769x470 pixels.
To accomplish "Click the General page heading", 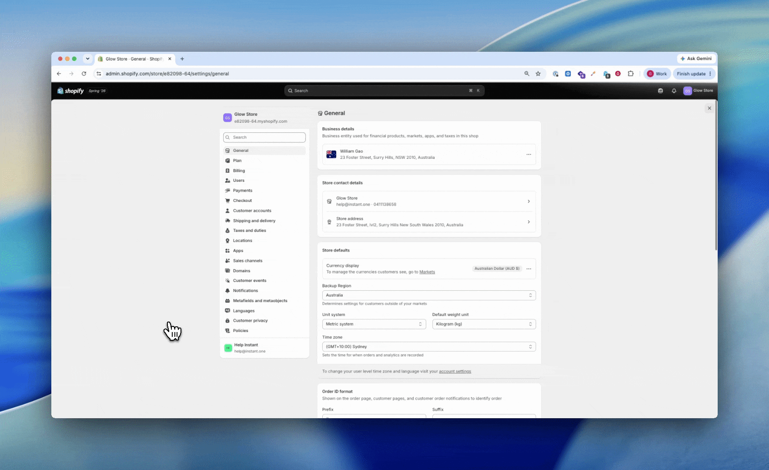I will coord(334,113).
